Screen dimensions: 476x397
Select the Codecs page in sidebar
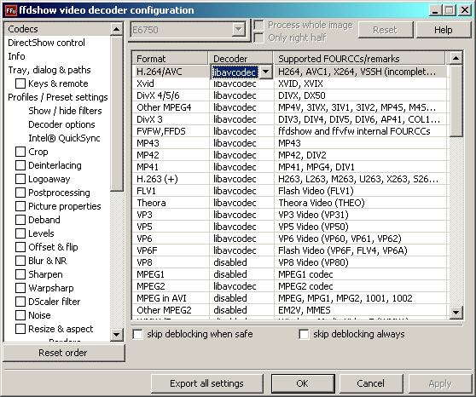pyautogui.click(x=58, y=29)
